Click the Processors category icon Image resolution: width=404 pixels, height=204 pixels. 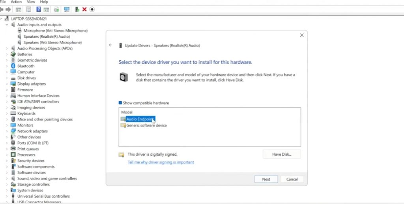(13, 155)
